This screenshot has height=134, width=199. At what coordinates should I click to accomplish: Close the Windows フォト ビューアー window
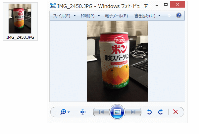pyautogui.click(x=177, y=4)
